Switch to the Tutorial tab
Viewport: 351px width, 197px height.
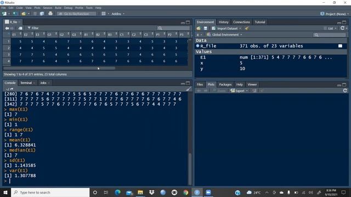point(259,22)
